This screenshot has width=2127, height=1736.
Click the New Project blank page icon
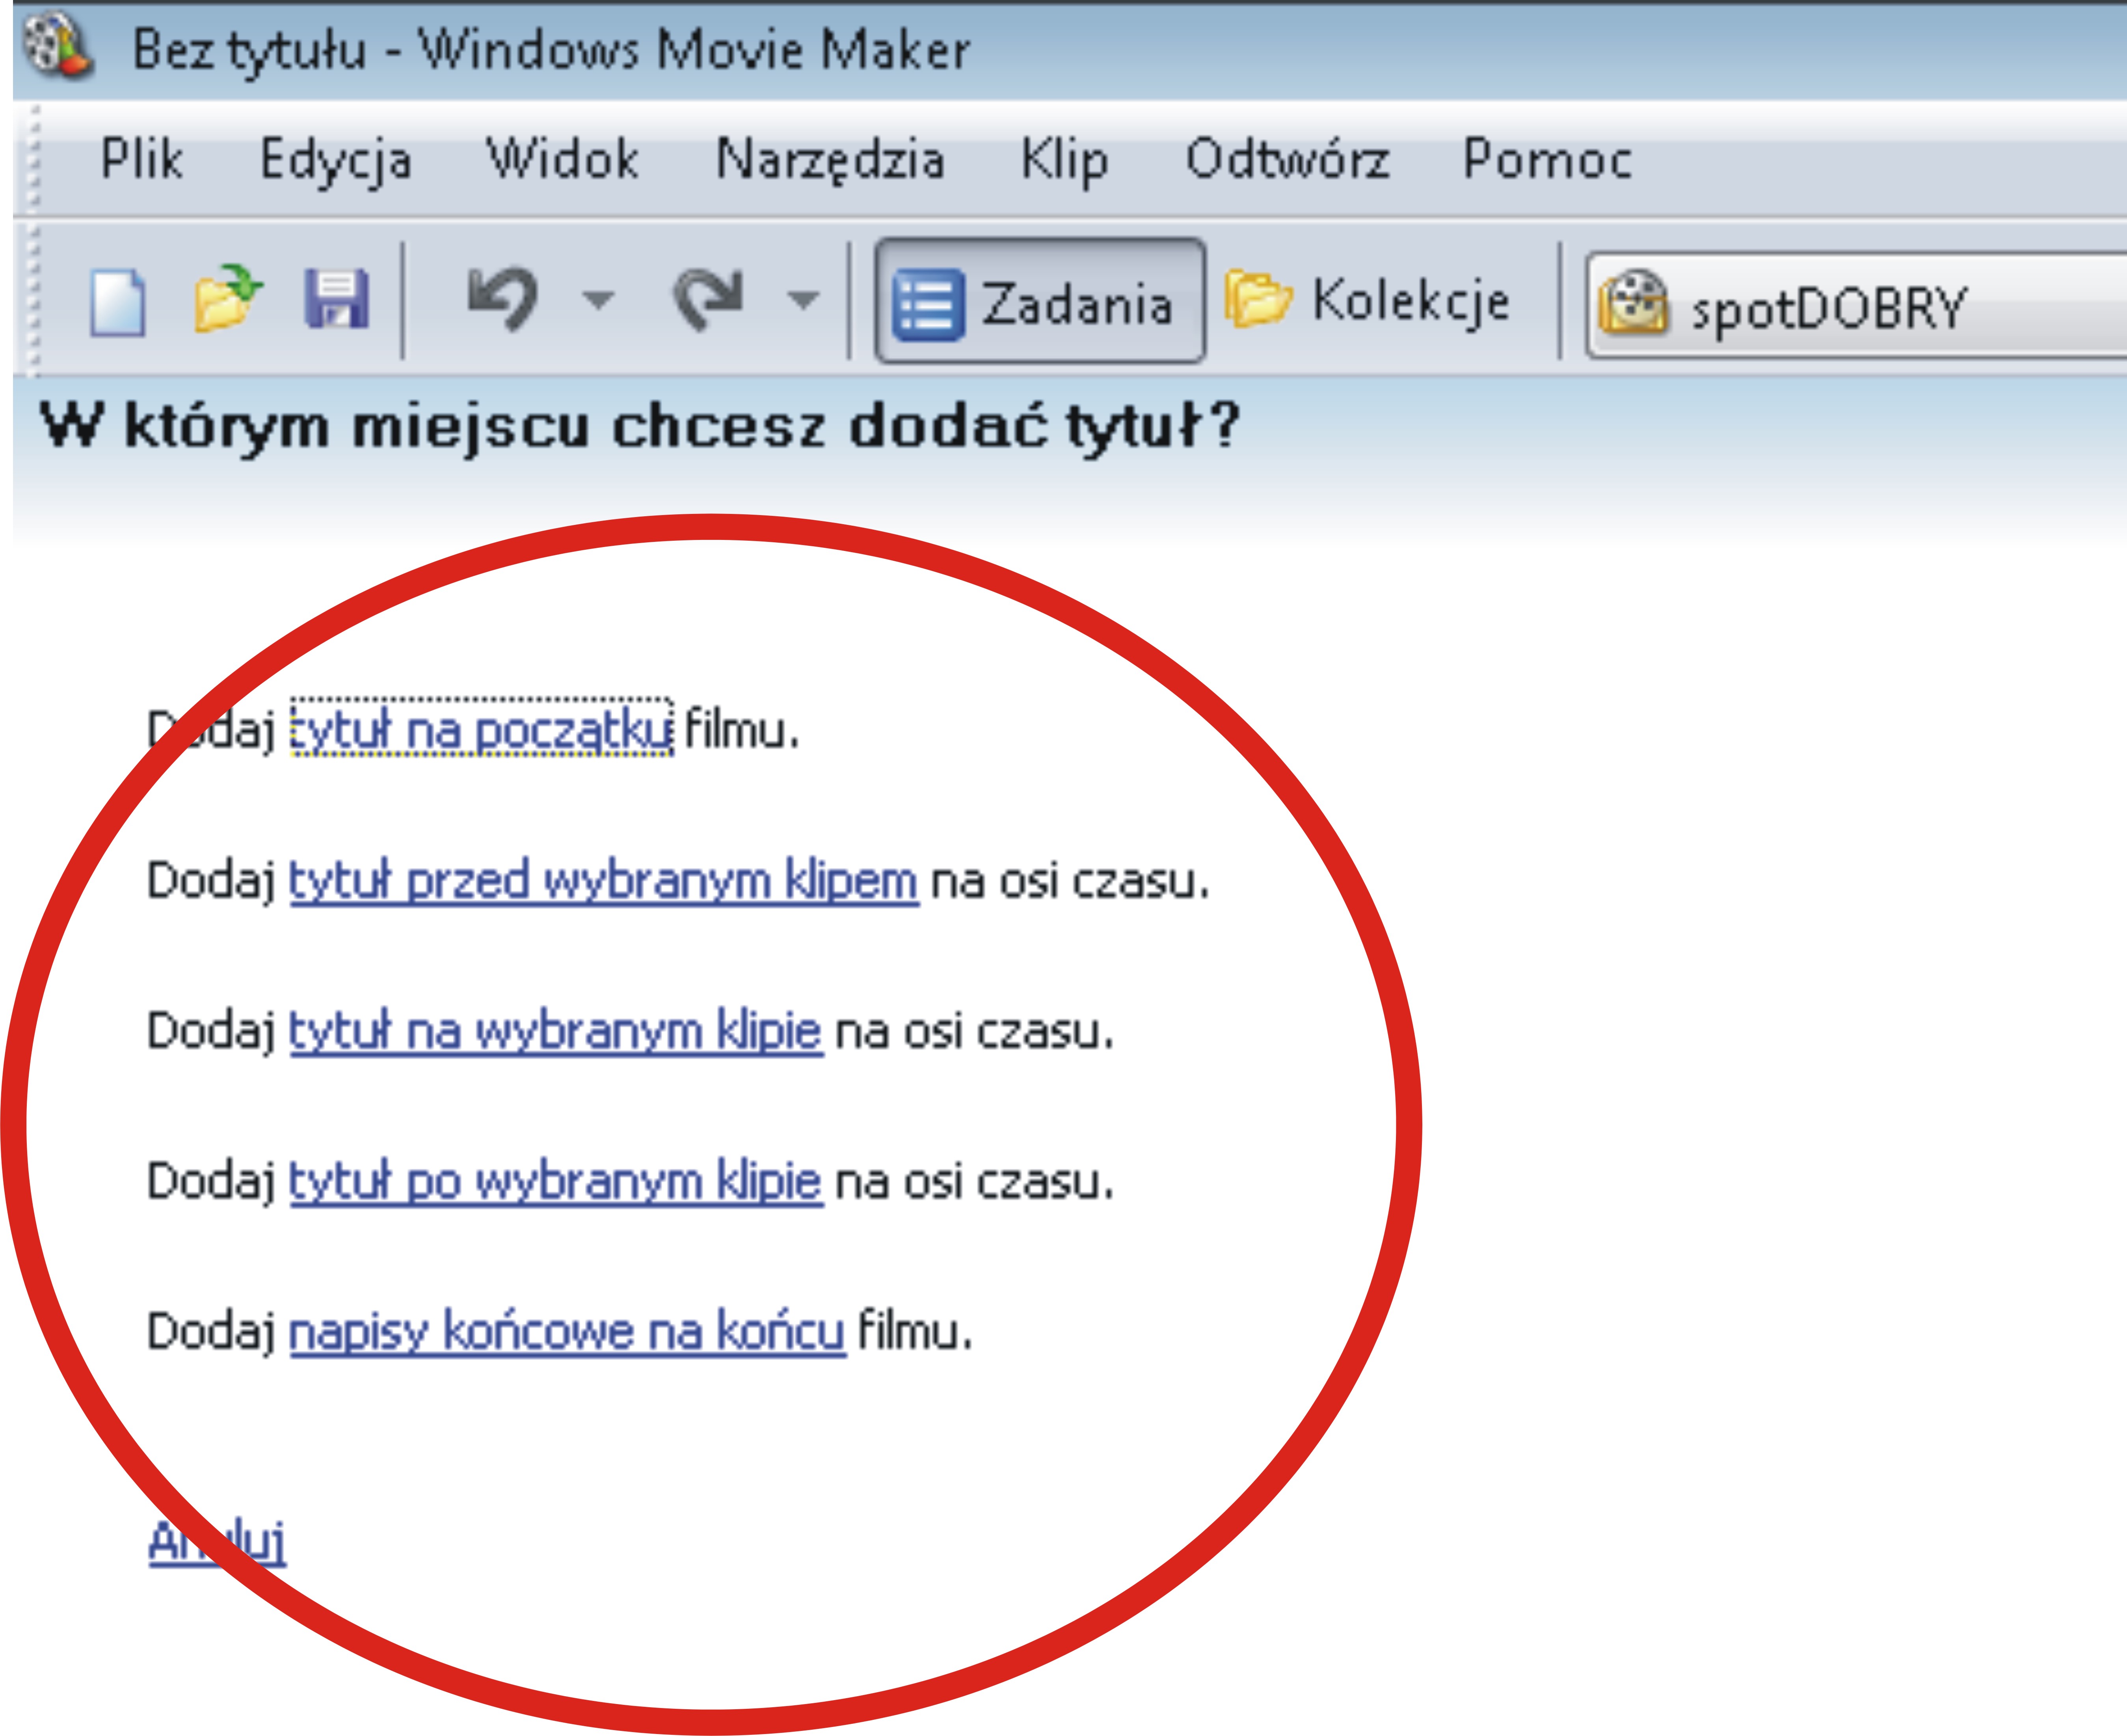[x=118, y=301]
